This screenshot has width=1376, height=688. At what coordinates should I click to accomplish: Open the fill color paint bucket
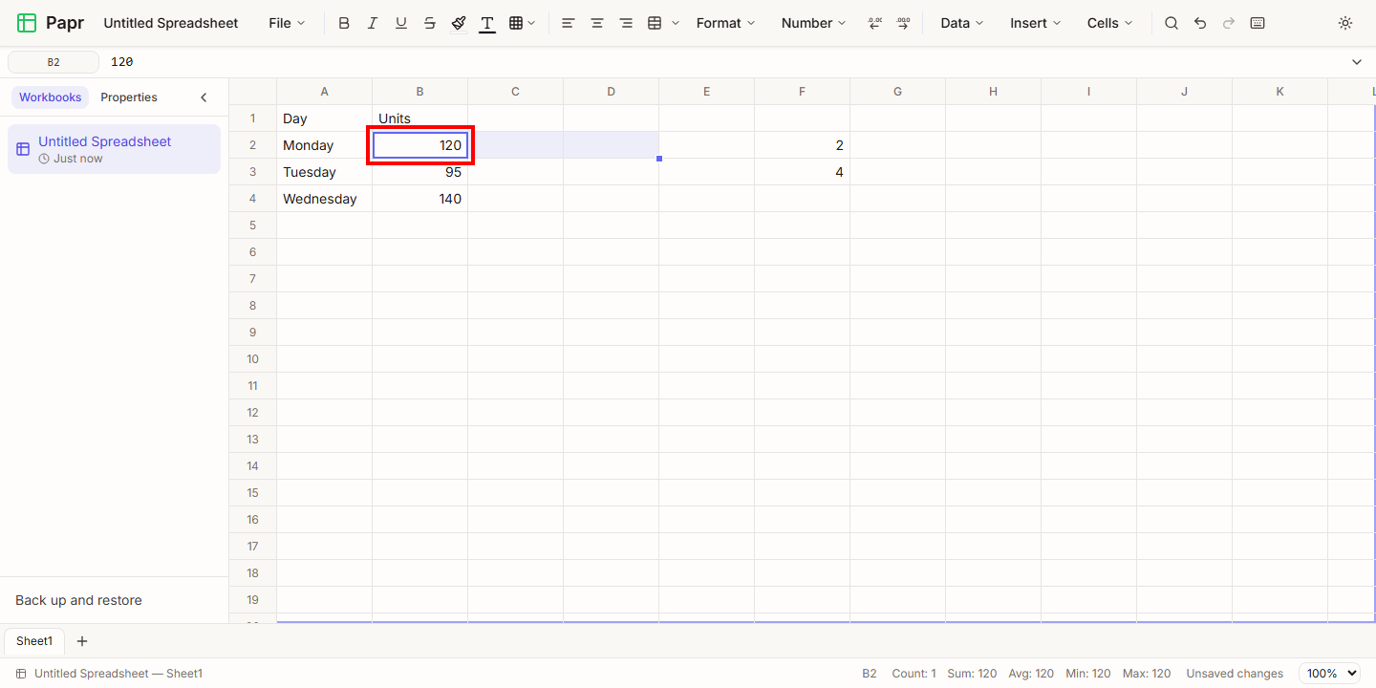pyautogui.click(x=459, y=23)
